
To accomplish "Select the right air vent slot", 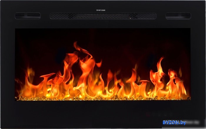I will pos(178,16).
